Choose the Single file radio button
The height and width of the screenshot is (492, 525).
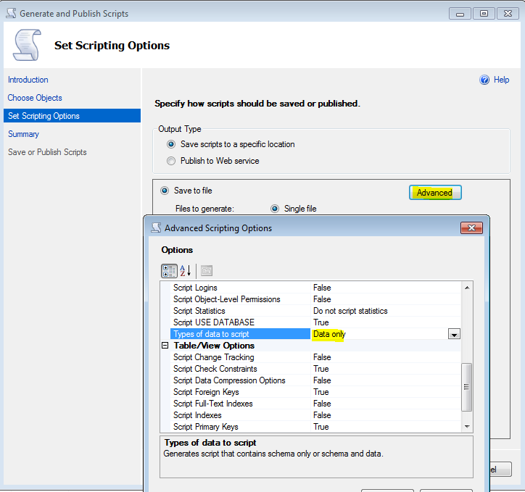(275, 209)
